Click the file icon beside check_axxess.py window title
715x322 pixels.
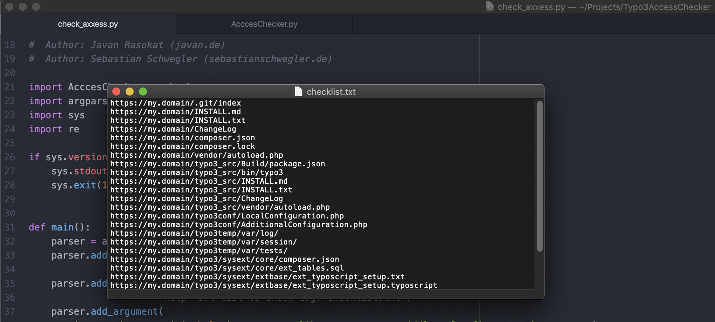point(489,7)
